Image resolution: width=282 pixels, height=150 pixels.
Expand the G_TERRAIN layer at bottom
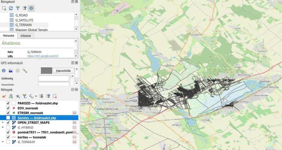click(3, 142)
